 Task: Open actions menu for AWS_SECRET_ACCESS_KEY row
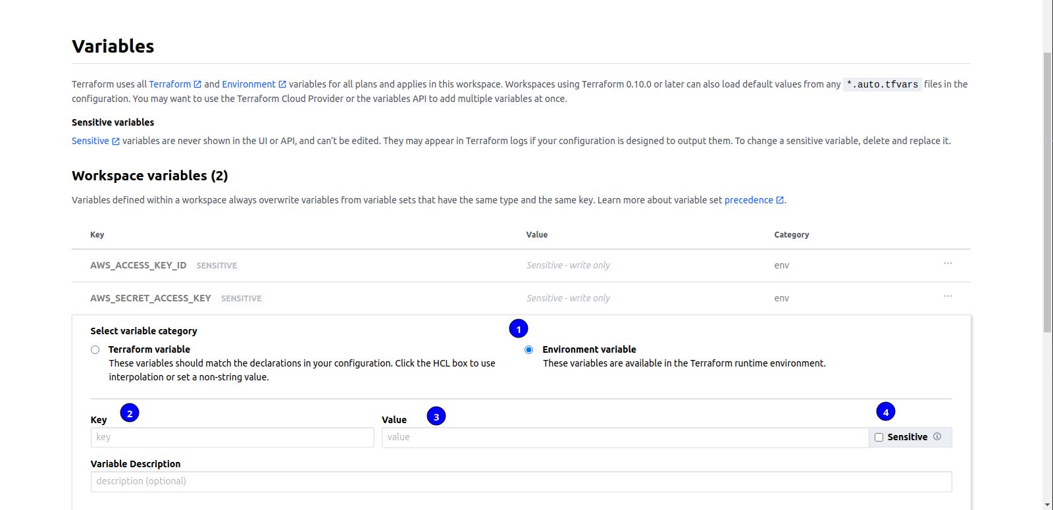point(948,296)
